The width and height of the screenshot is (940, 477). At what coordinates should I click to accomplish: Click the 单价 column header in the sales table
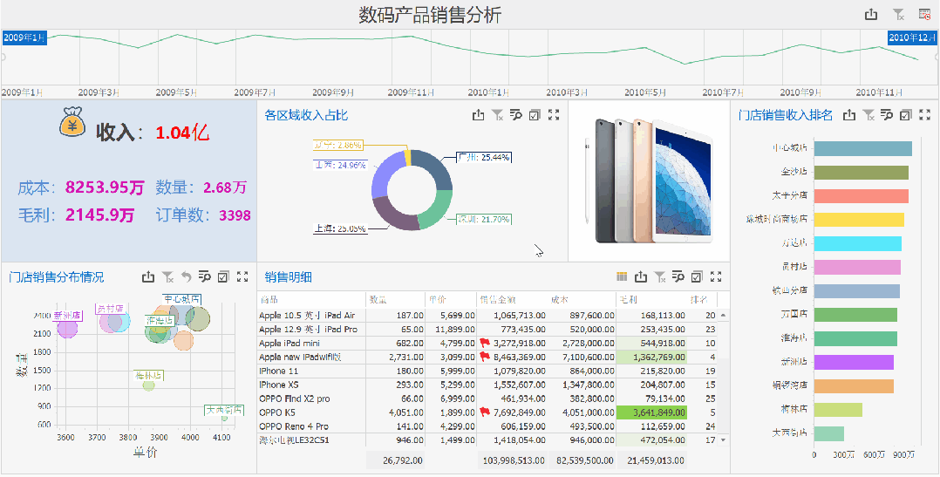coord(436,300)
